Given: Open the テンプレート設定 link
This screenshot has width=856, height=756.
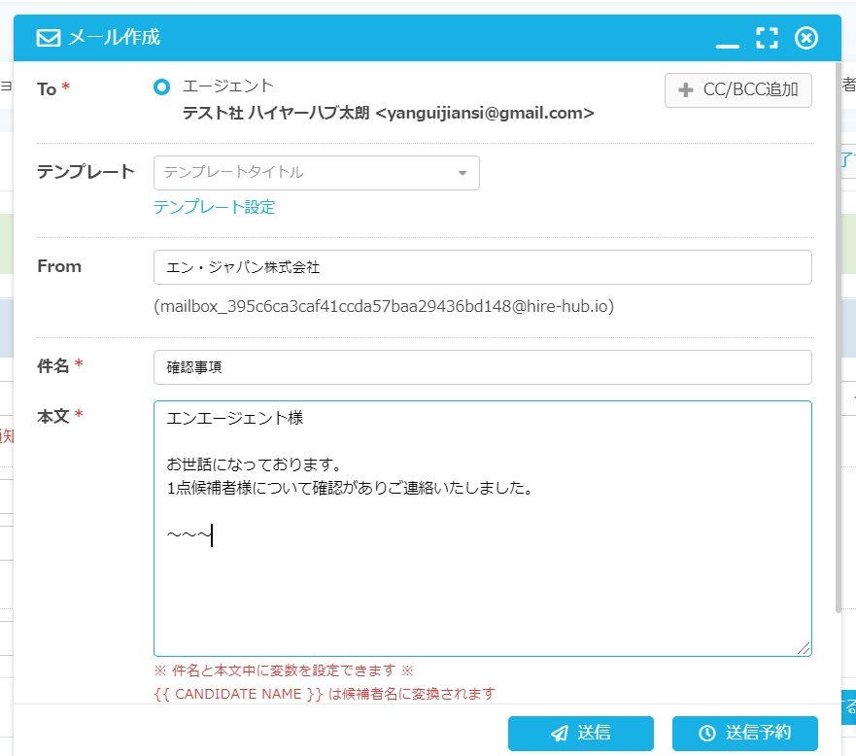Looking at the screenshot, I should coord(214,207).
